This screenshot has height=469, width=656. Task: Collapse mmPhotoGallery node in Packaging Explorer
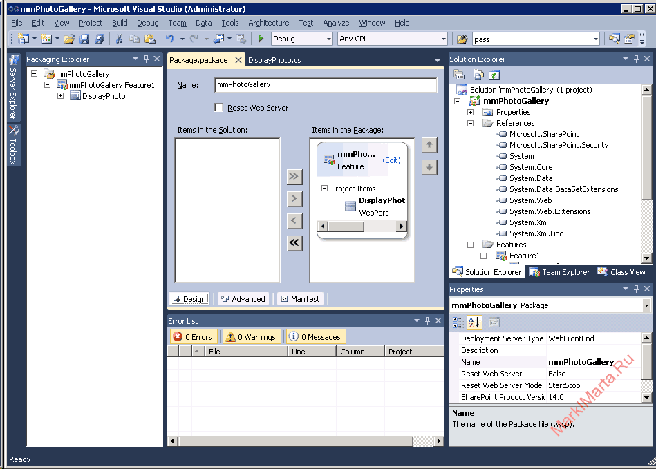[35, 74]
